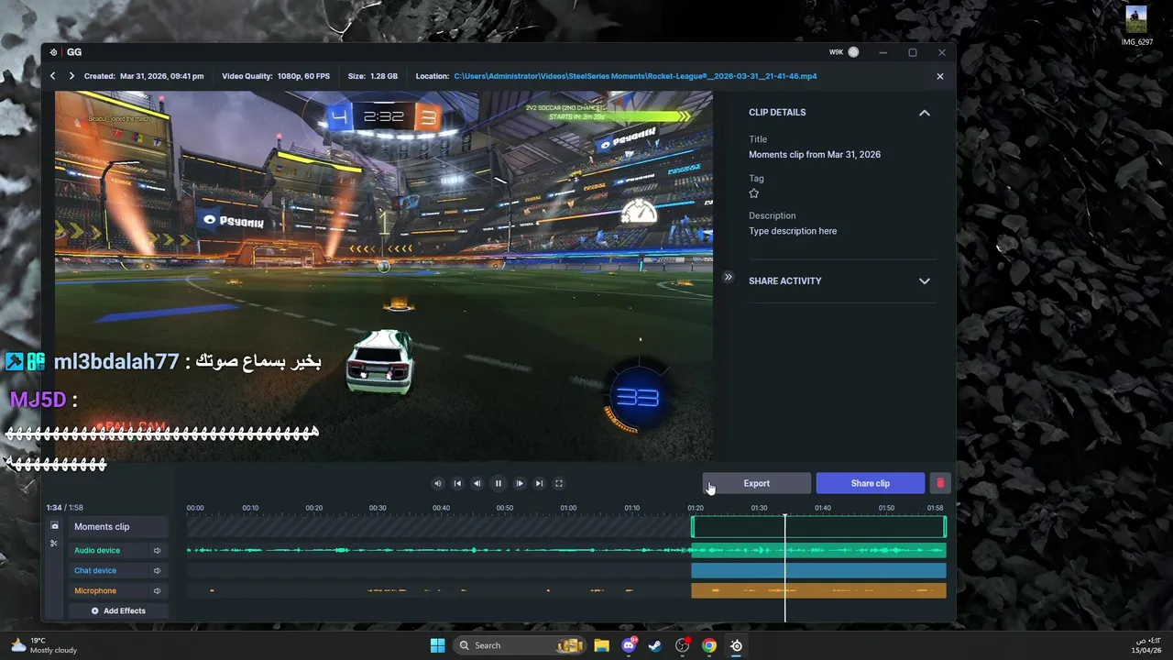Jump timeline to 00:30 mark
The image size is (1173, 660).
click(x=378, y=508)
